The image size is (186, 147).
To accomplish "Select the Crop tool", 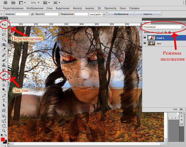I will click(4, 44).
